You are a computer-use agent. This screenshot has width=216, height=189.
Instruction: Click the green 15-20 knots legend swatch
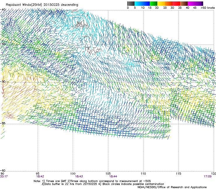pos(154,3)
